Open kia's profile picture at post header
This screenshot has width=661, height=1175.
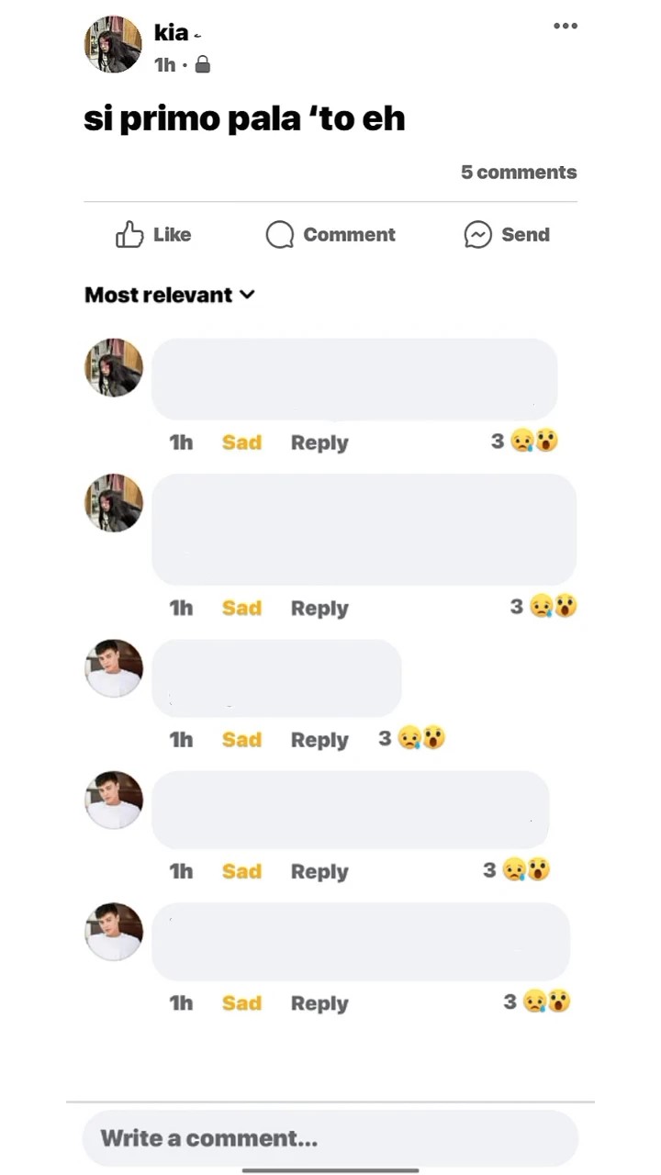tap(113, 44)
